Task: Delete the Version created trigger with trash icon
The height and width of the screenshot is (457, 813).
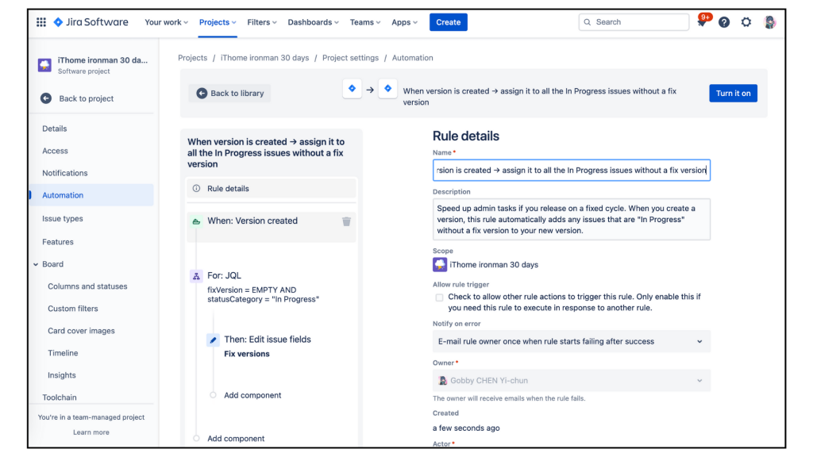Action: [x=346, y=221]
